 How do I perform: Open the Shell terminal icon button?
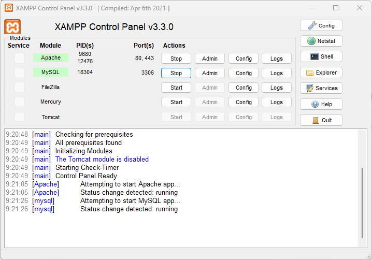click(321, 56)
